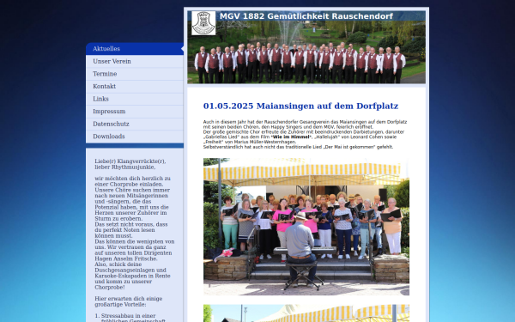Open the Termine page
This screenshot has height=322, width=515.
135,74
